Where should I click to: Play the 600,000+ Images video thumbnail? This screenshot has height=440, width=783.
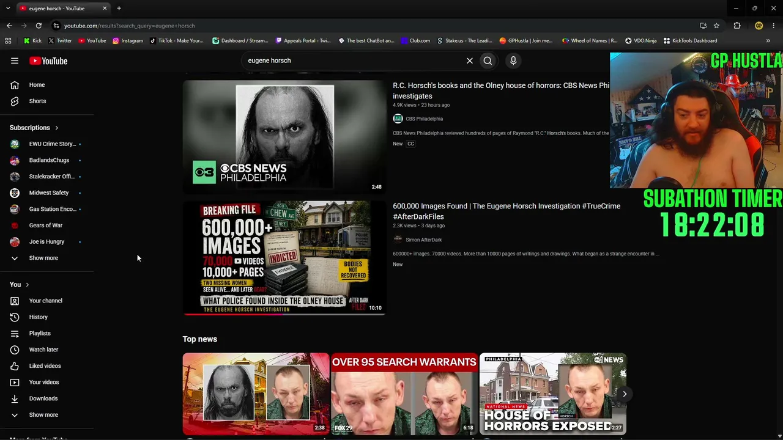pos(284,258)
